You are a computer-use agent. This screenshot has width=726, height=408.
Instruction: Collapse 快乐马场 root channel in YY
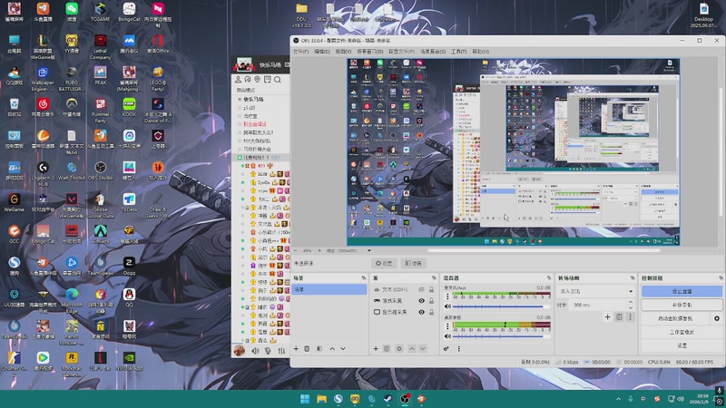click(x=240, y=100)
